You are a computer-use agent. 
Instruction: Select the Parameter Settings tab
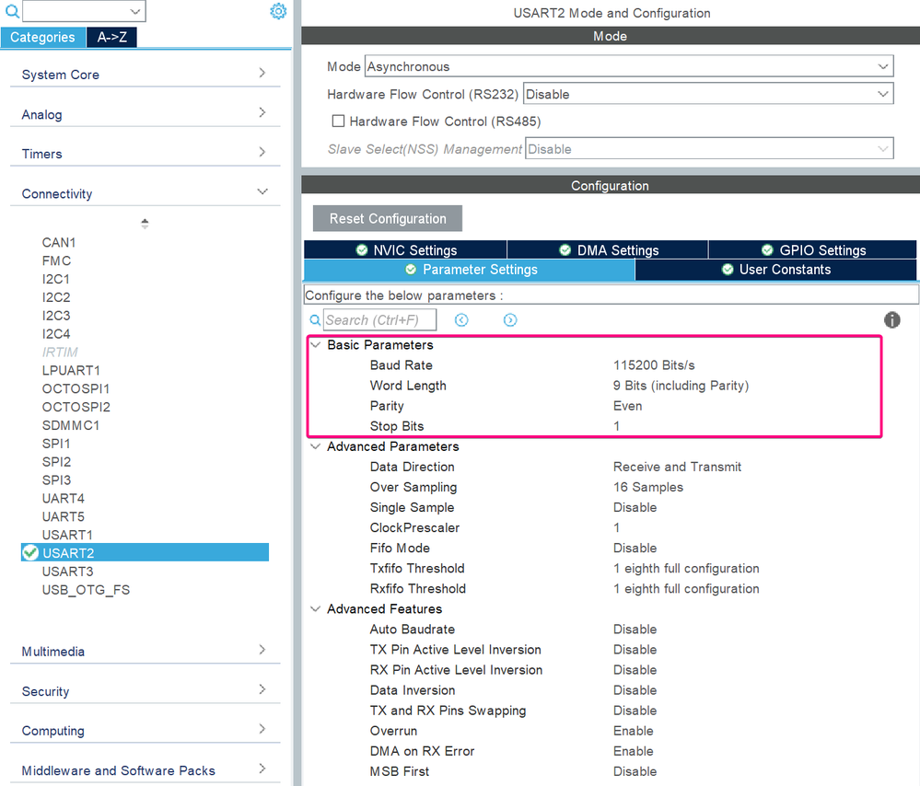click(470, 270)
